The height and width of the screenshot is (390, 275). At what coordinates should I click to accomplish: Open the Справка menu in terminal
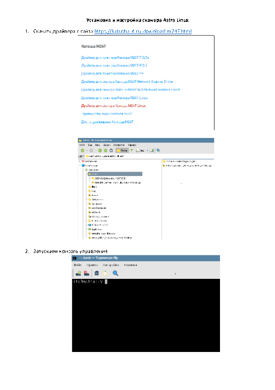coord(130,265)
